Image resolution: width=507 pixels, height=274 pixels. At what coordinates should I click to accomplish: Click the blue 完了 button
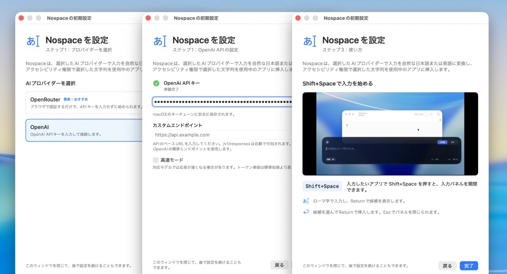tap(469, 266)
